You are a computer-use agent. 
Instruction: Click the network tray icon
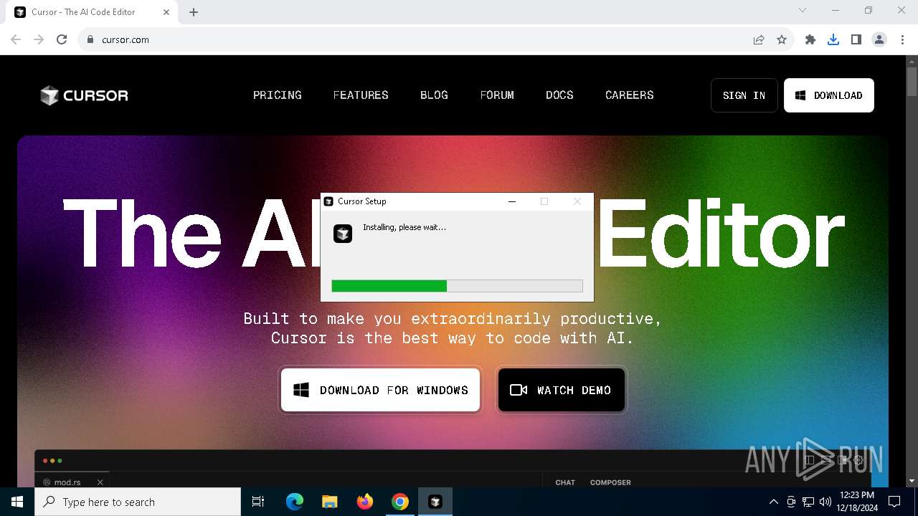point(808,502)
